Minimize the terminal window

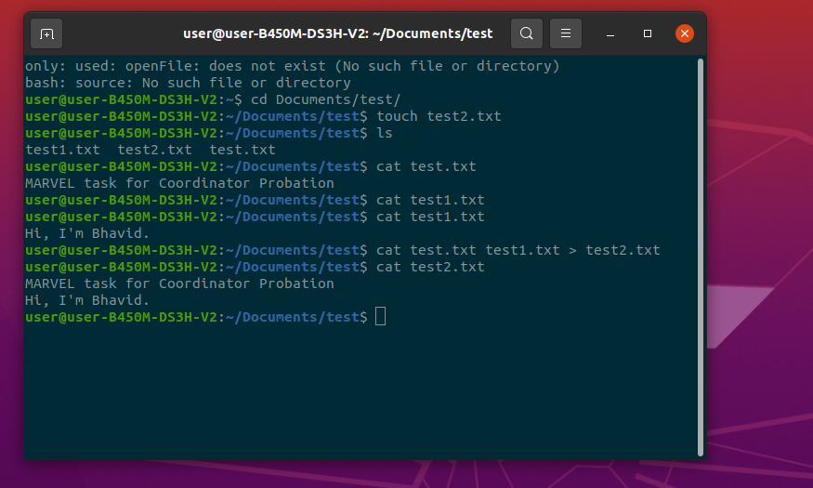610,33
